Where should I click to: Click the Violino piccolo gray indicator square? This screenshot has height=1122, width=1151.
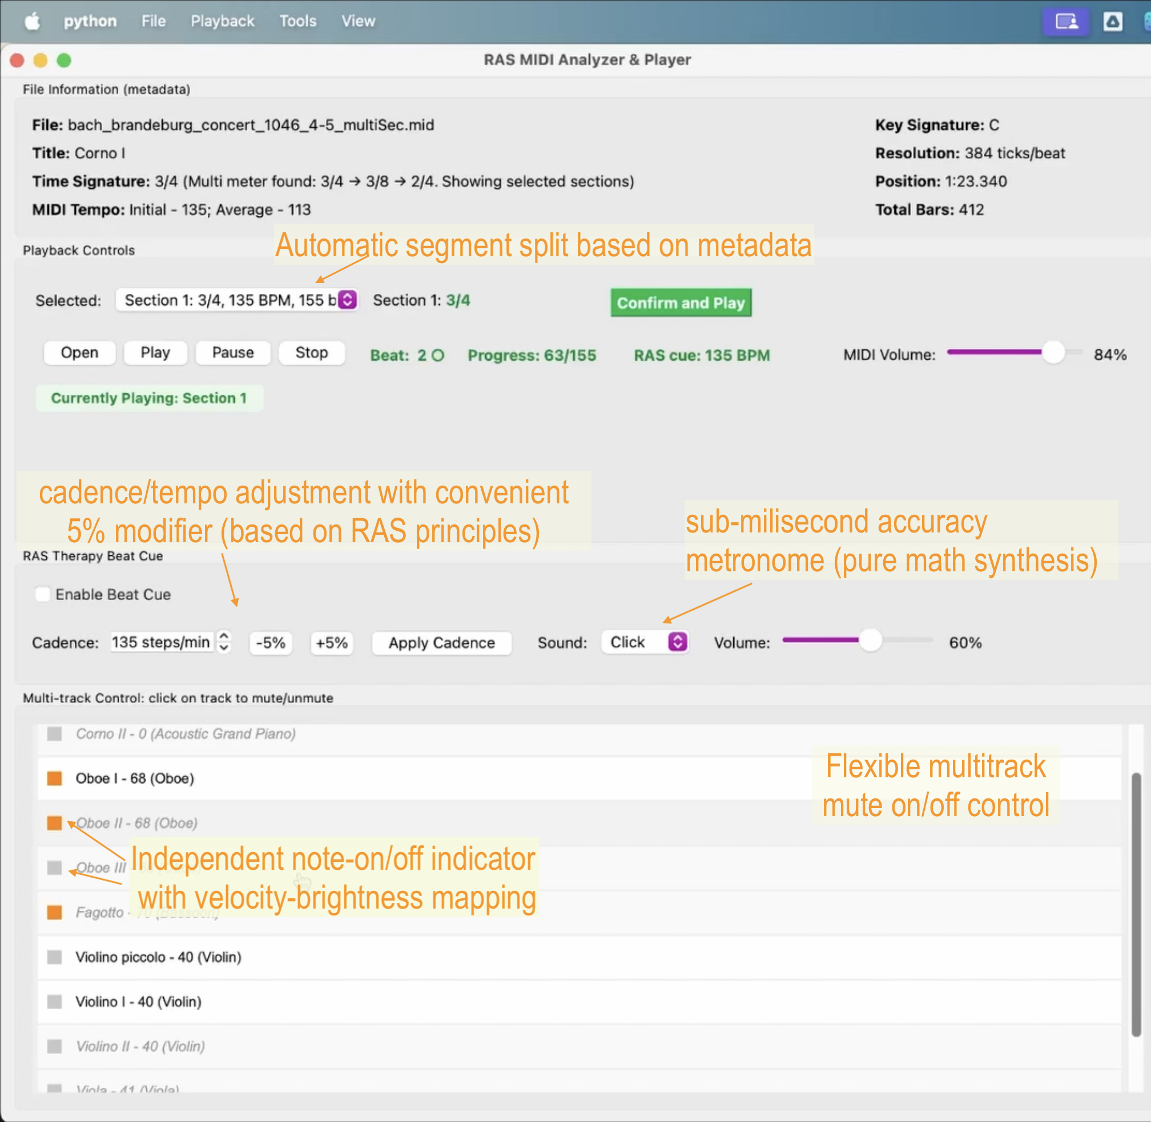click(x=54, y=957)
